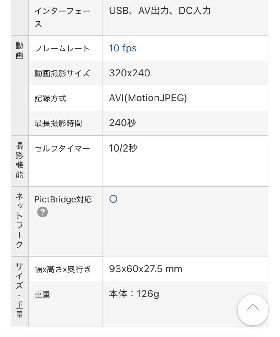Select the 93x60x27.5 mm dimensions value
The width and height of the screenshot is (280, 337).
145,269
